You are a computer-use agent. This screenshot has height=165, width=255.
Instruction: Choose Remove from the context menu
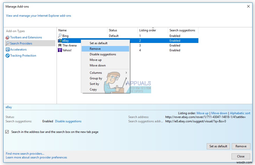pyautogui.click(x=96, y=49)
